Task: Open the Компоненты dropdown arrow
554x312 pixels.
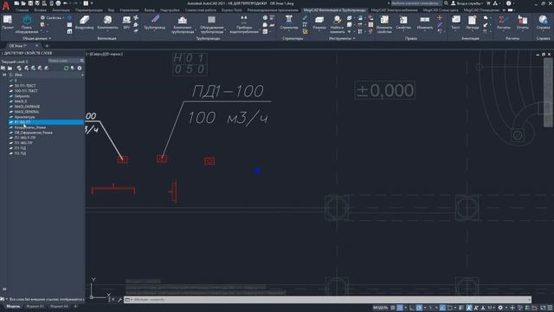Action: tap(107, 31)
